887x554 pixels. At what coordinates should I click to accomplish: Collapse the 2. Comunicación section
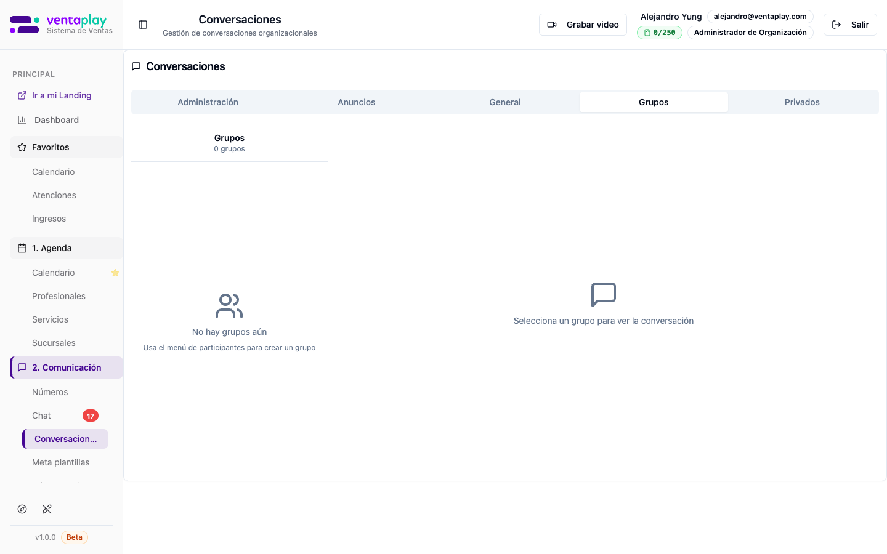pyautogui.click(x=67, y=367)
